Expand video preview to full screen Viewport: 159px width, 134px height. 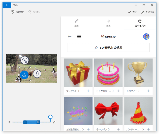click(x=54, y=122)
